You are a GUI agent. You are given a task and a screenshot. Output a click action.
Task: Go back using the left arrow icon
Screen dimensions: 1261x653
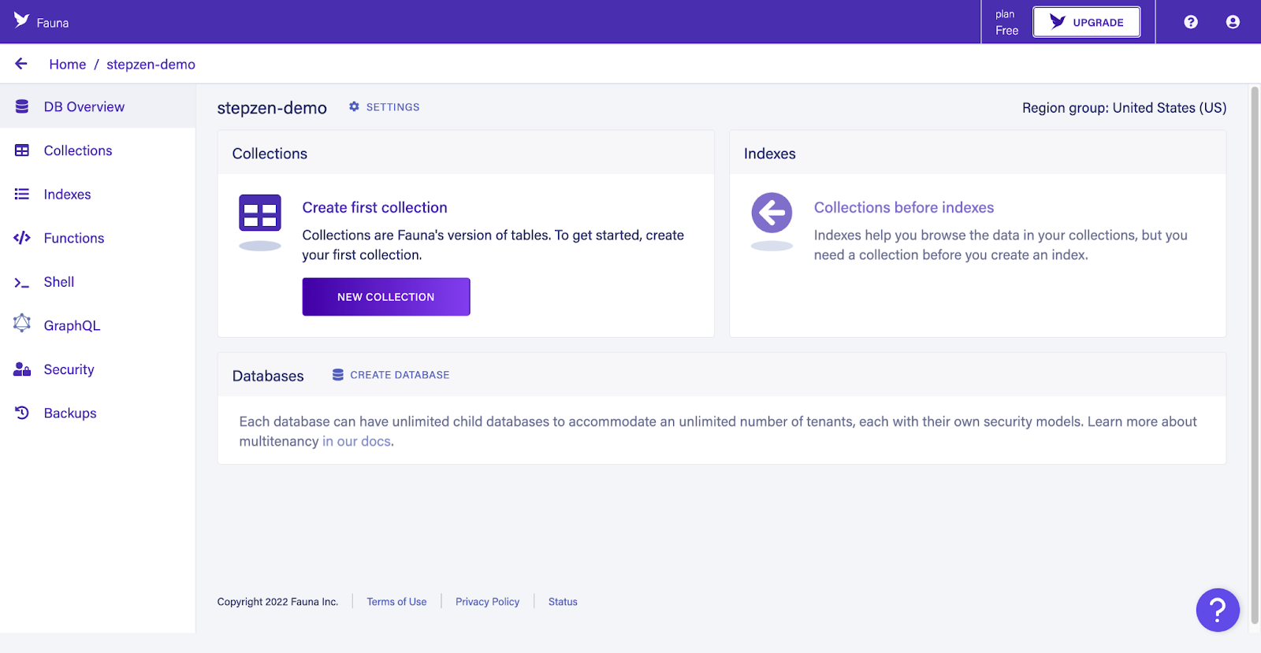[21, 64]
